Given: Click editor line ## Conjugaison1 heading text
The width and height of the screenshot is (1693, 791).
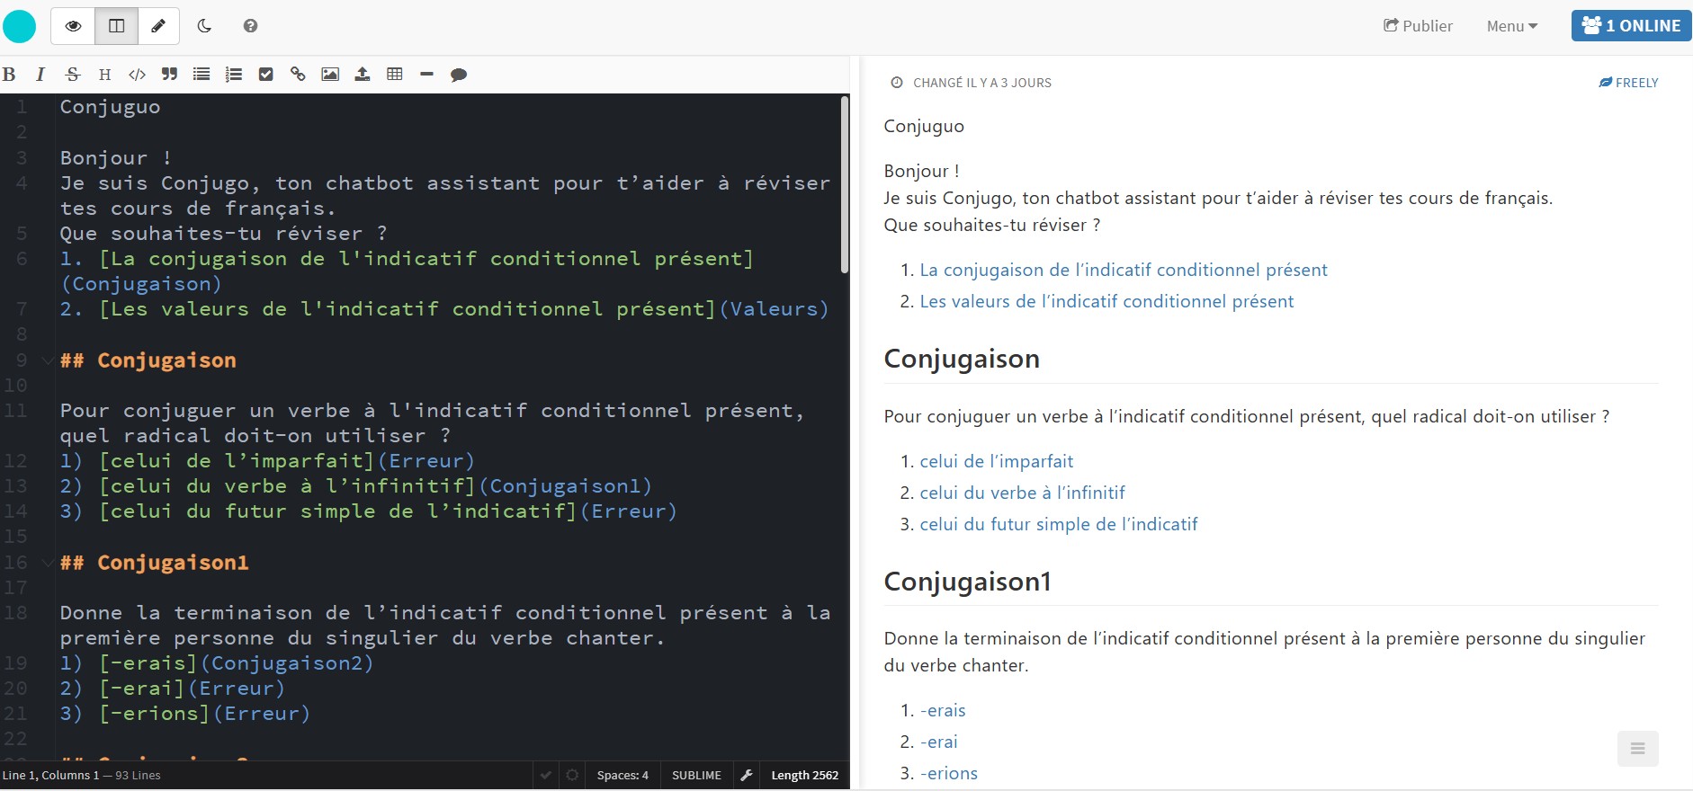Looking at the screenshot, I should coord(154,563).
